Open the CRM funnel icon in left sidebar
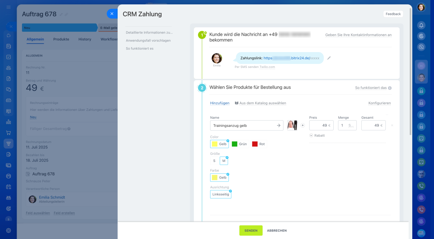The width and height of the screenshot is (434, 239). point(8,144)
